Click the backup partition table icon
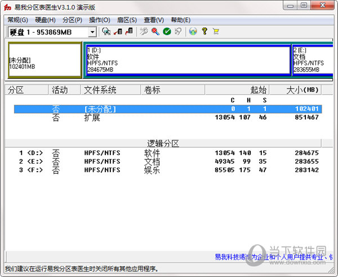 118,32
